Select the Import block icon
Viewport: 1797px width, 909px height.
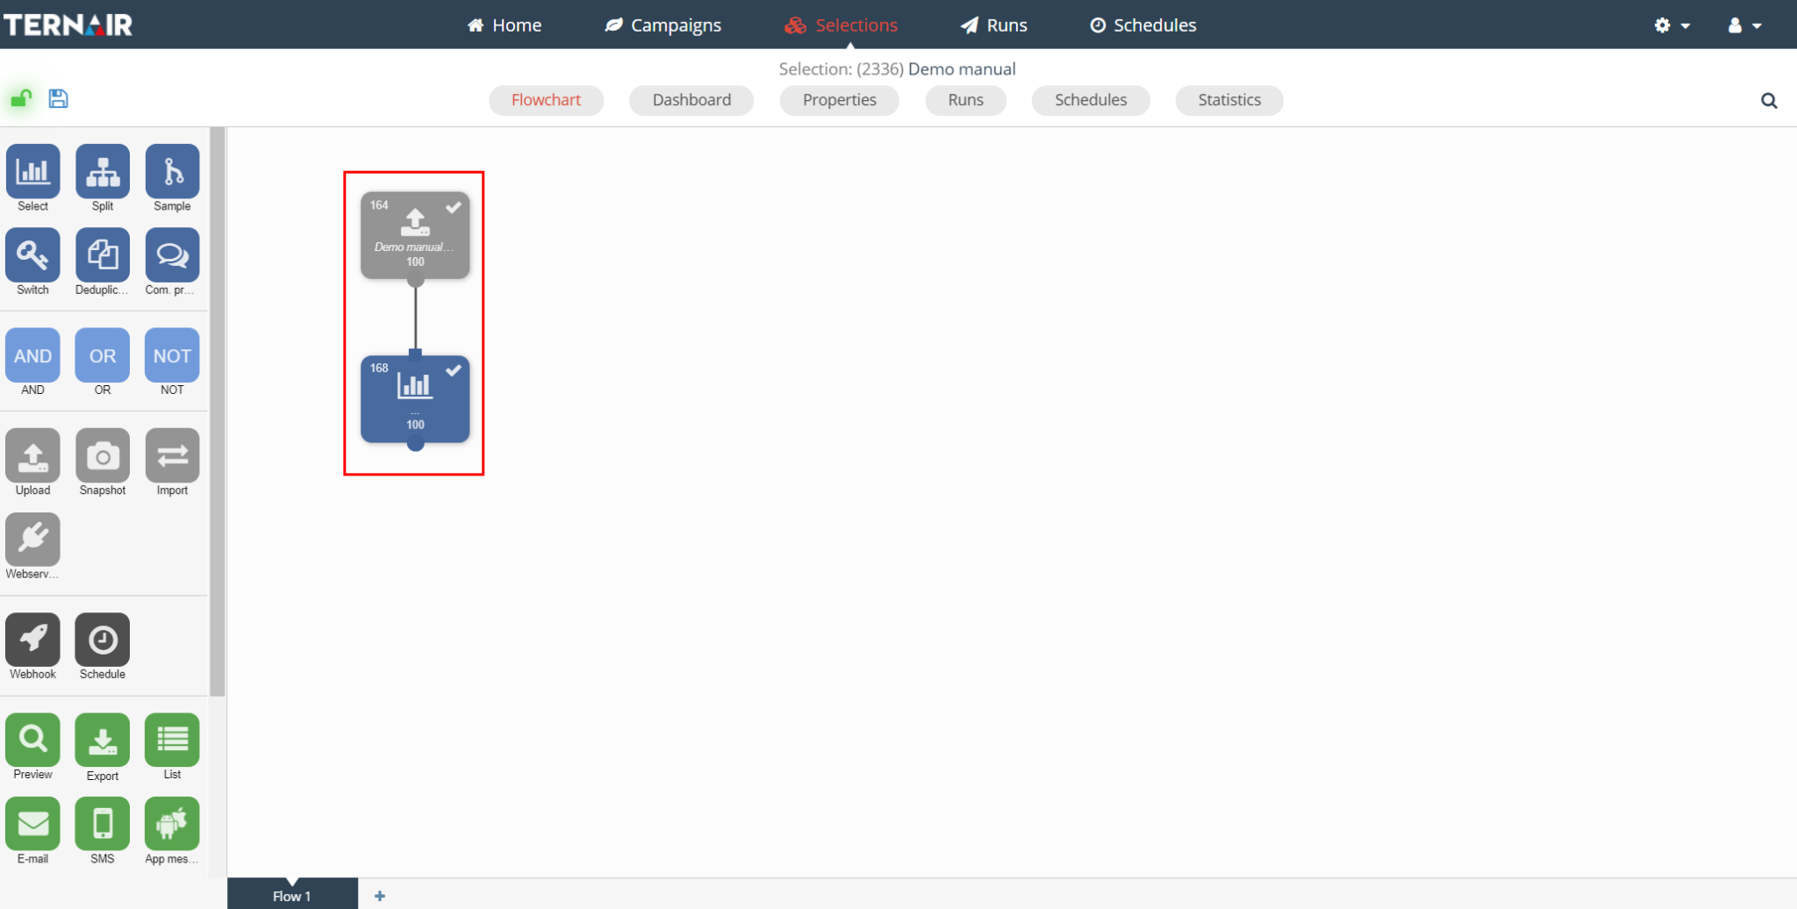pyautogui.click(x=172, y=455)
